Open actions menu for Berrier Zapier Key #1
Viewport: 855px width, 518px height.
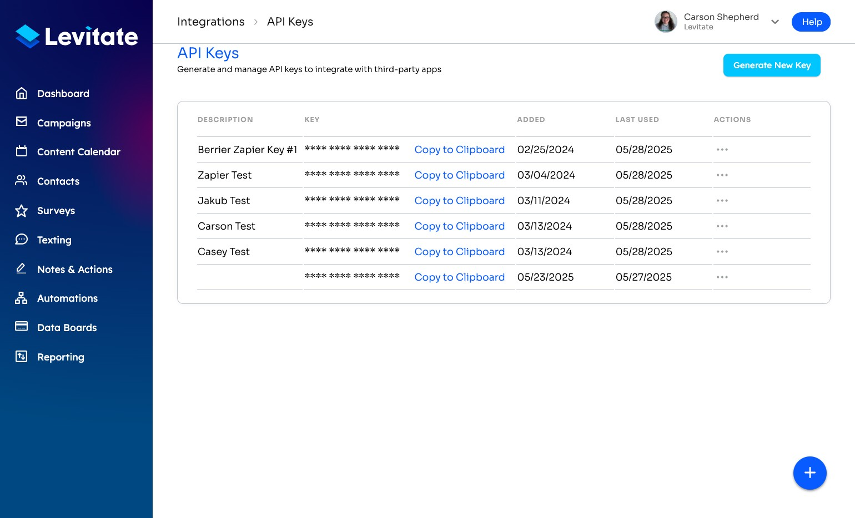722,150
